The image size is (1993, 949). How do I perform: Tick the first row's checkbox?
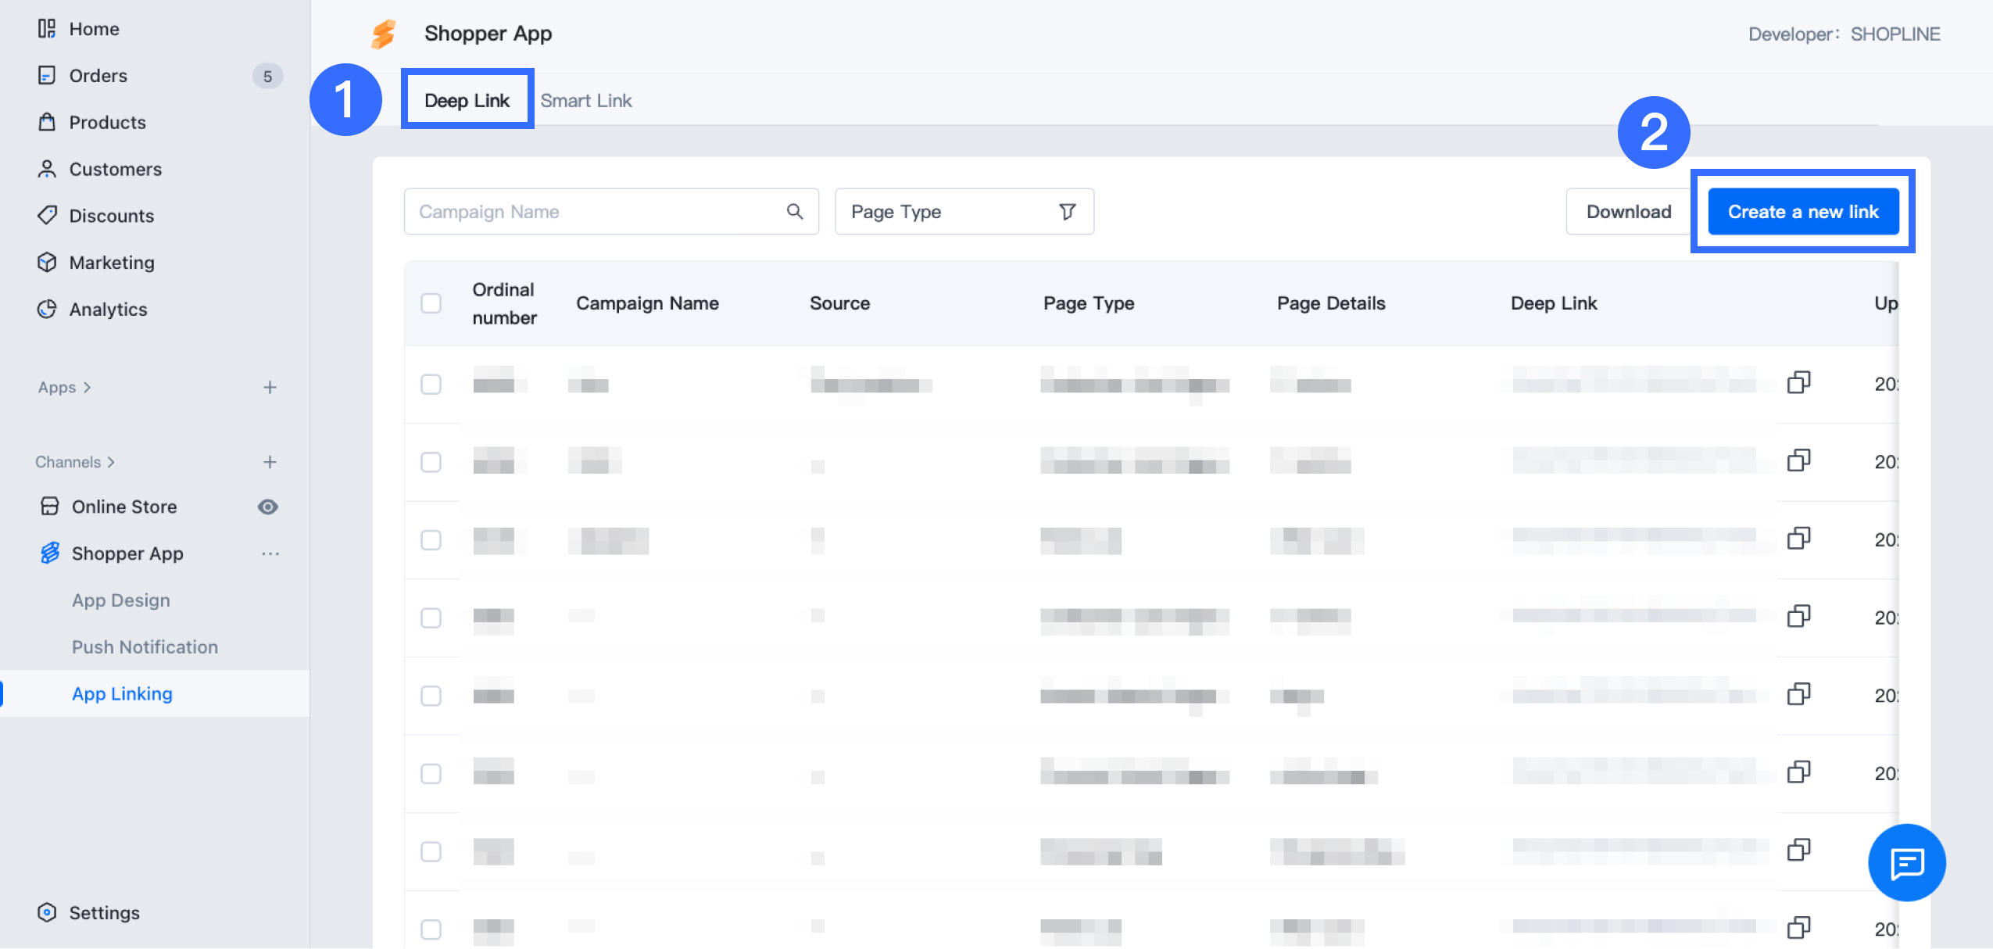[431, 384]
